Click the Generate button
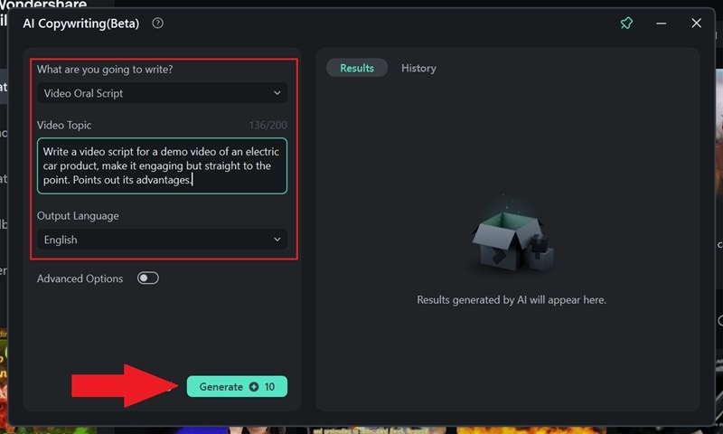Viewport: 723px width, 434px height. (237, 386)
